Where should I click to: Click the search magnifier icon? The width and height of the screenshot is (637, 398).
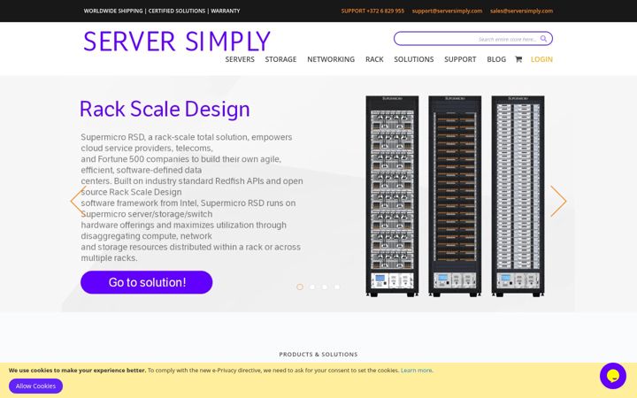543,39
